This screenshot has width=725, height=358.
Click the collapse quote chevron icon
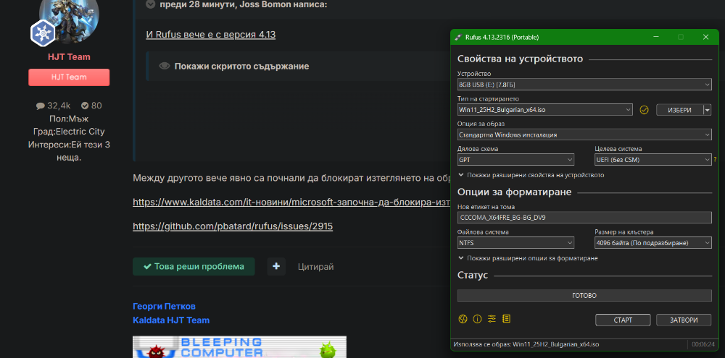[x=150, y=4]
